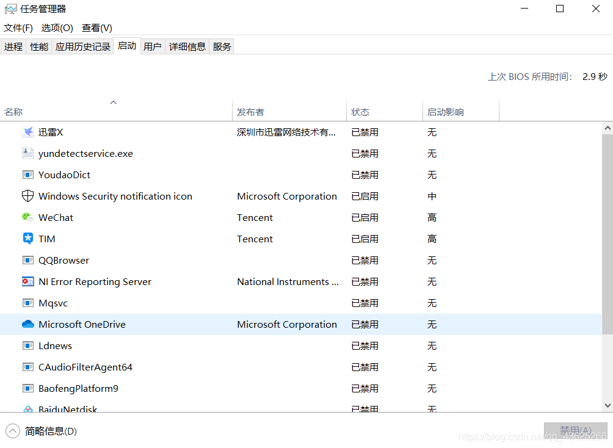Select the 启动 tab
Screen dimensions: 613x448
[x=126, y=46]
